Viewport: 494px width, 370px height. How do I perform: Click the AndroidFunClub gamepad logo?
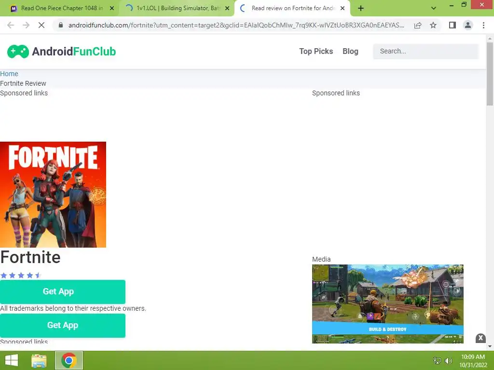(x=18, y=52)
